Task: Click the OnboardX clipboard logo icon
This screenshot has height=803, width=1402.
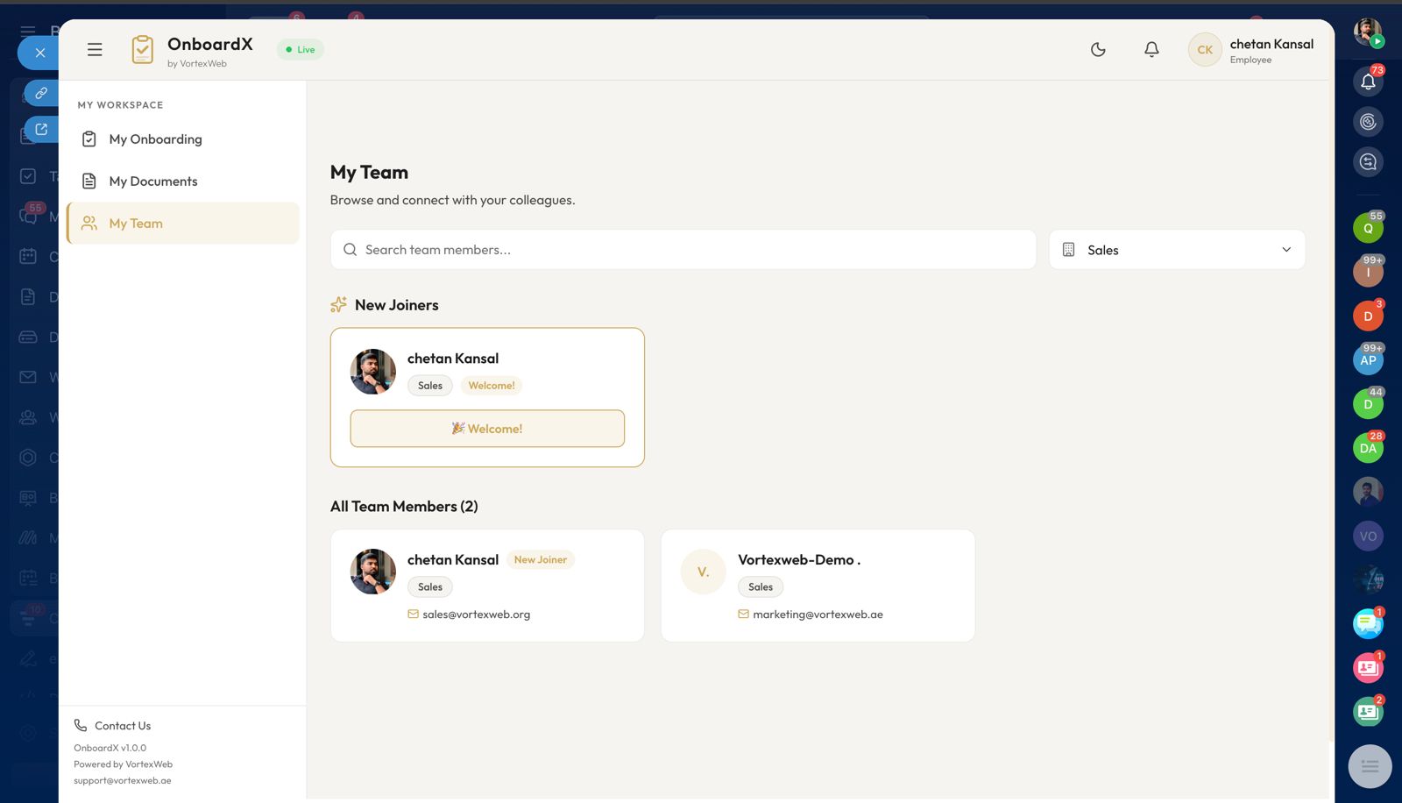Action: (142, 50)
